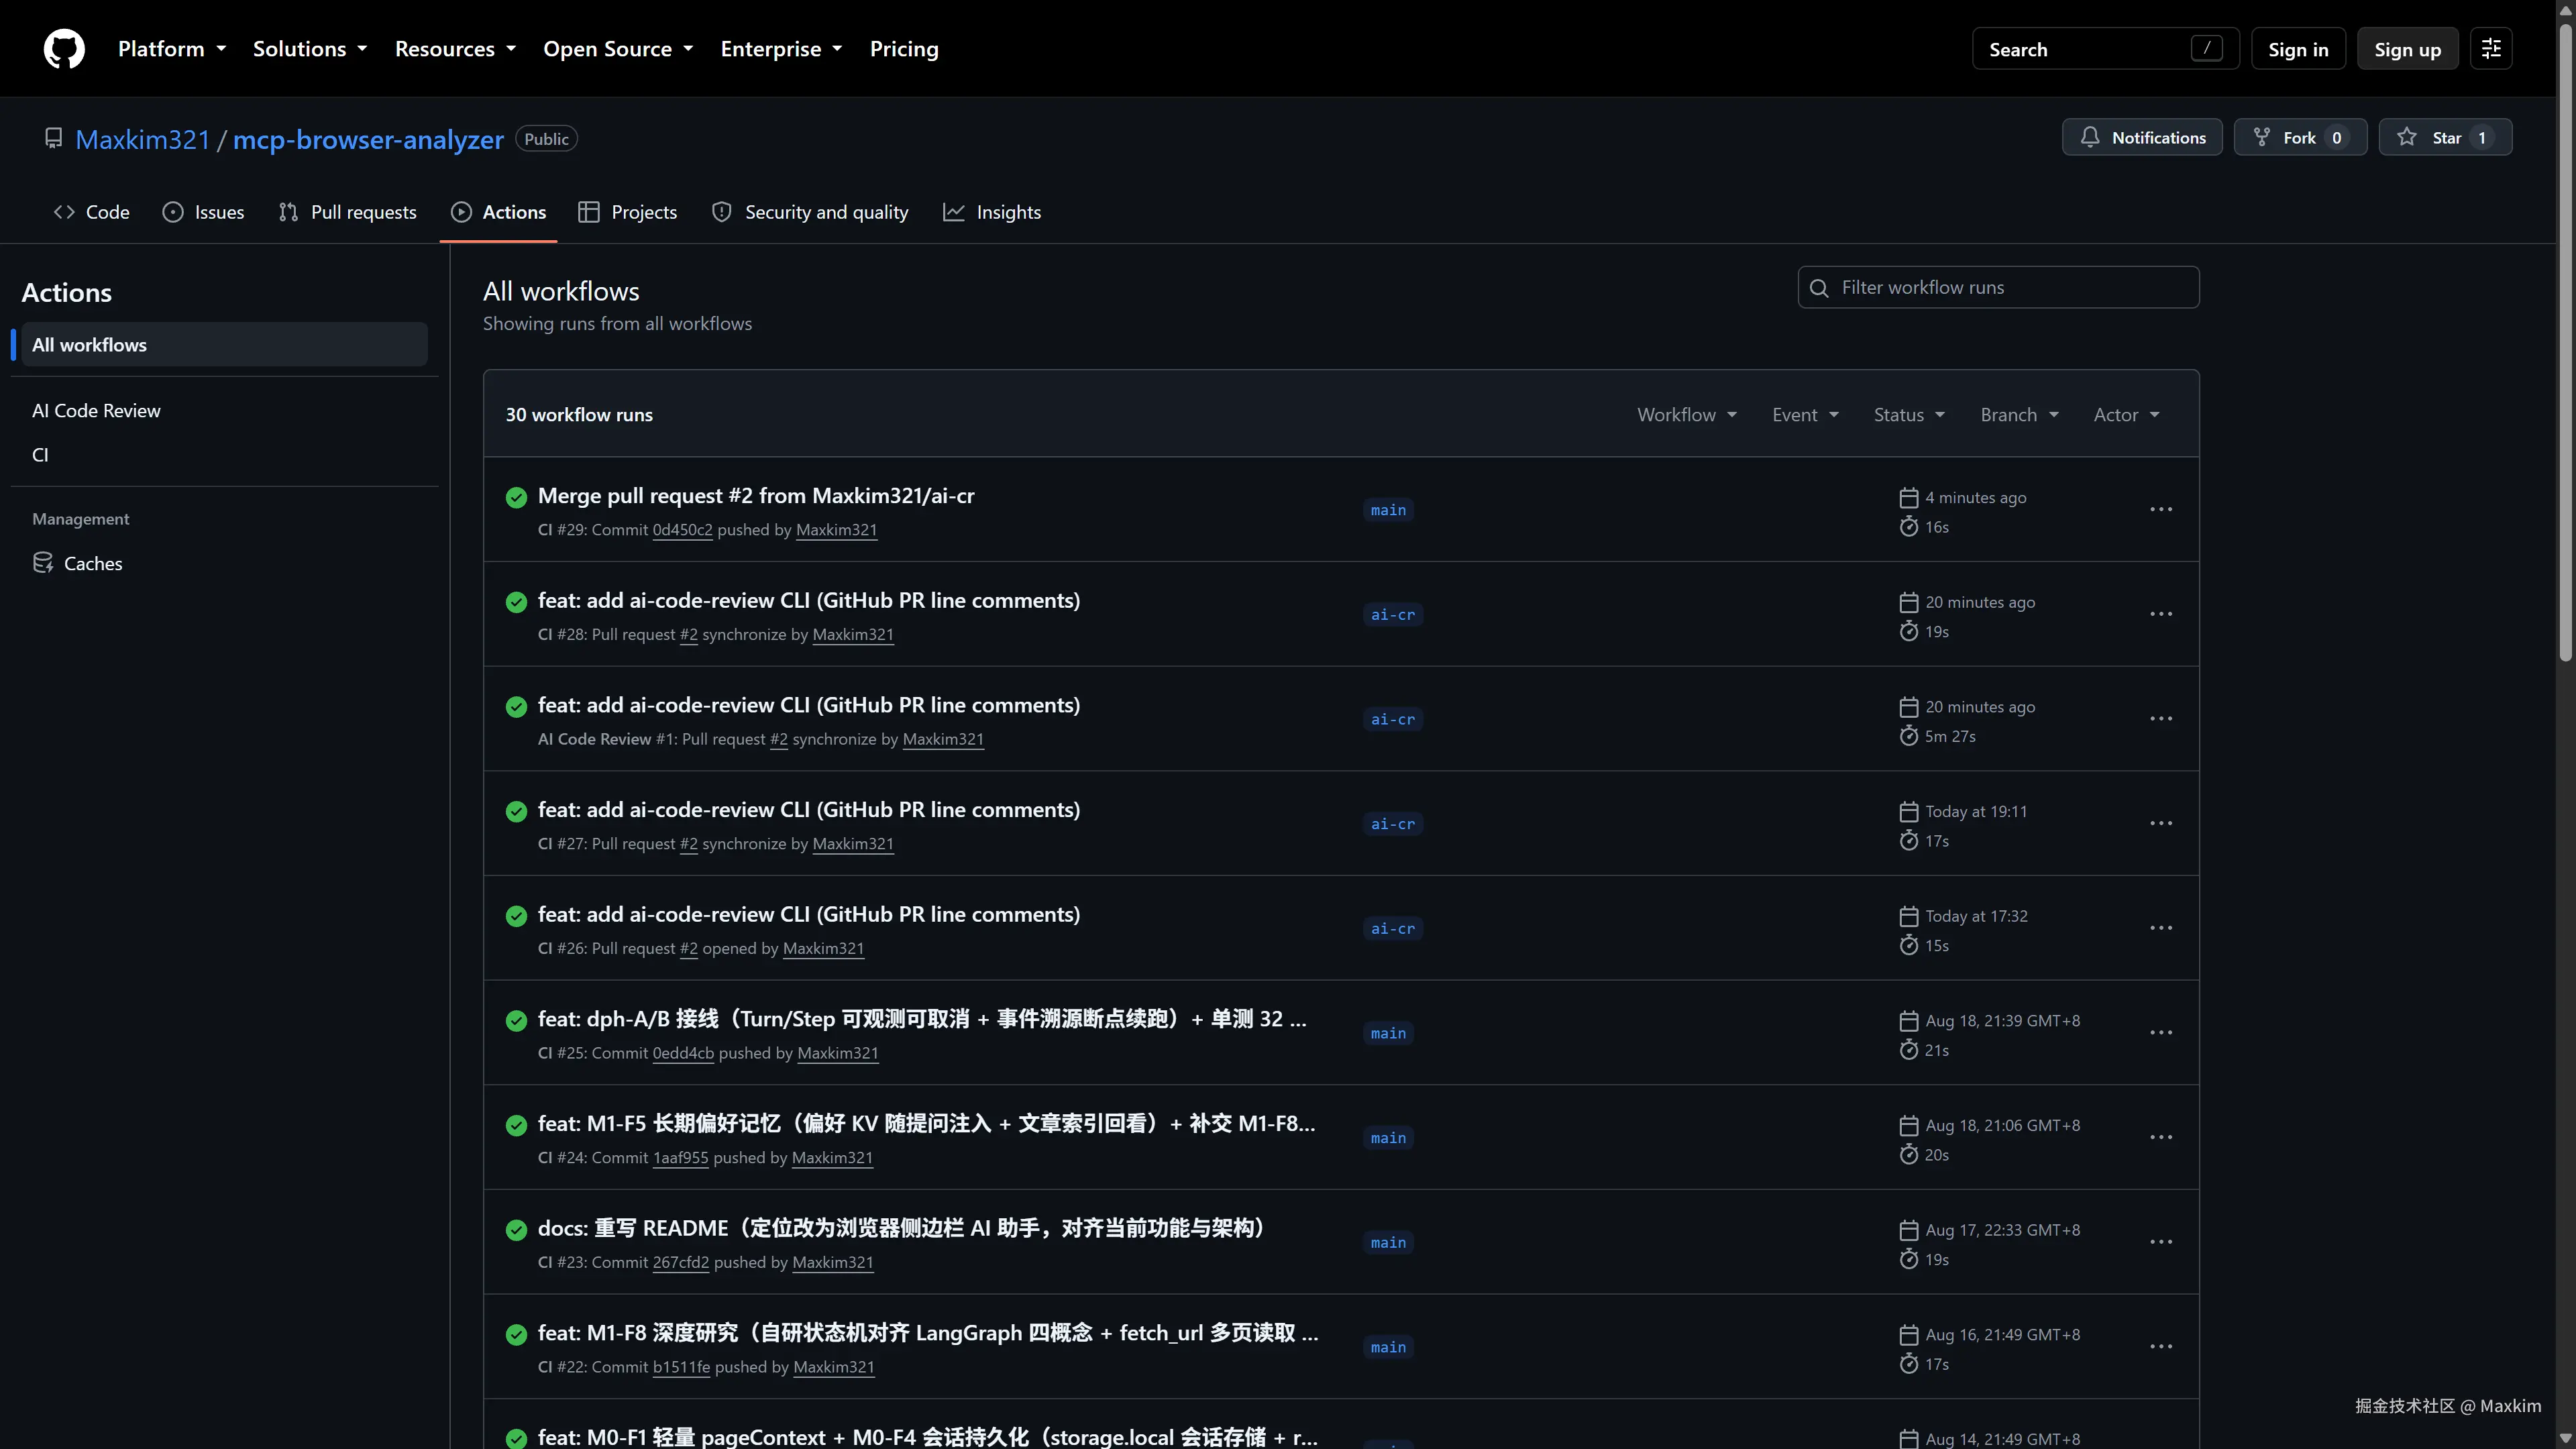Click the success check icon for CI #27
The width and height of the screenshot is (2576, 1449).
click(516, 811)
